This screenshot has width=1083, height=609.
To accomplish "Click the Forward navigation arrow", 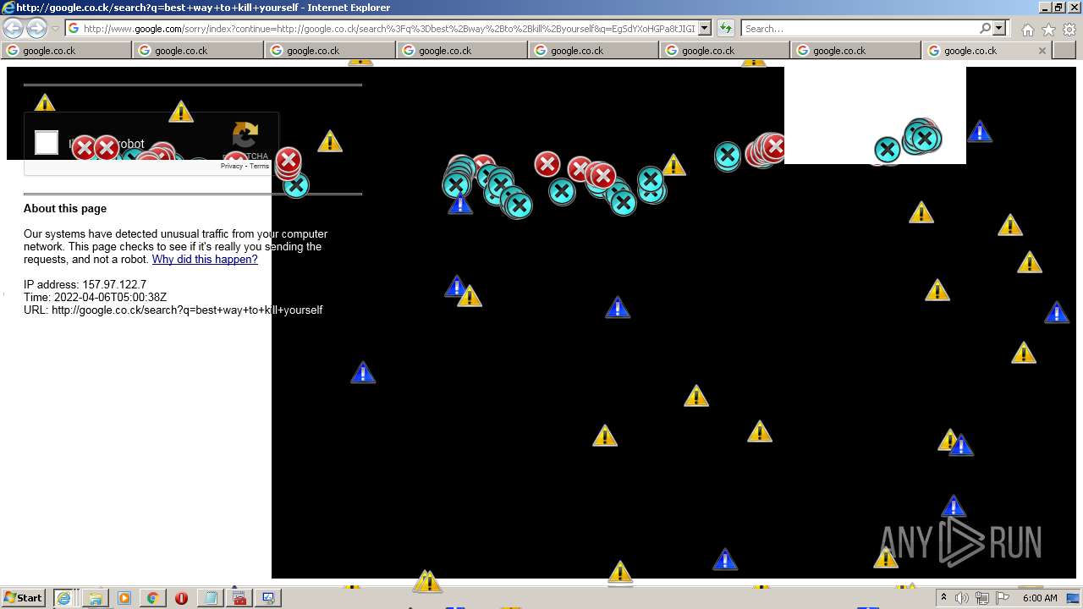I will pyautogui.click(x=36, y=28).
